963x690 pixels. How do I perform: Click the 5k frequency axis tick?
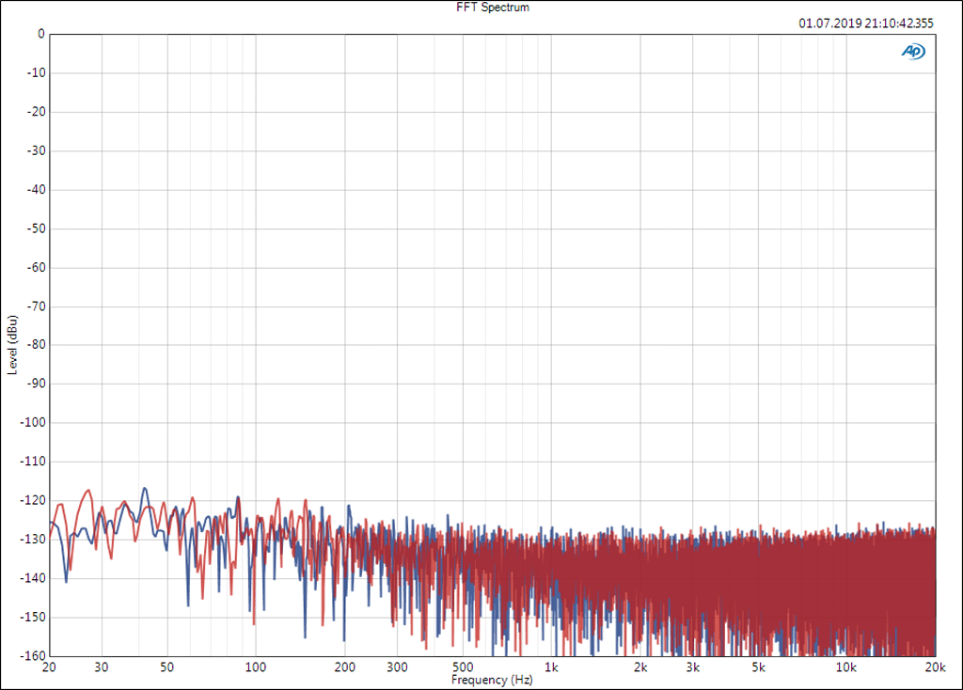(758, 667)
